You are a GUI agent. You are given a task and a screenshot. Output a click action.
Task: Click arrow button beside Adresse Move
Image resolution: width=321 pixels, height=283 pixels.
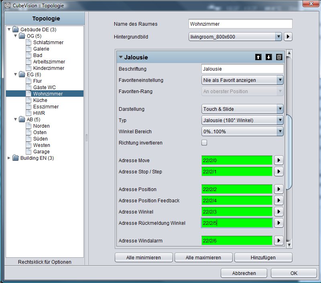pyautogui.click(x=278, y=160)
